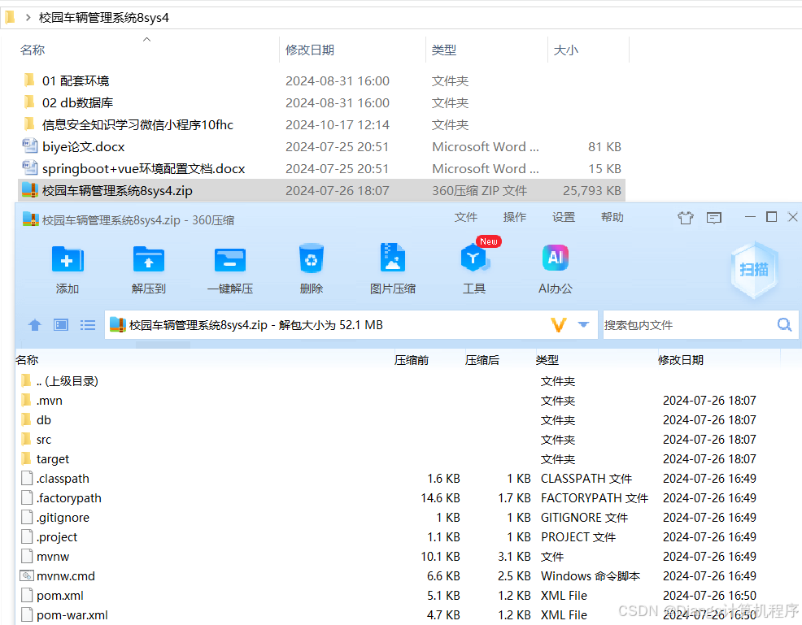Image resolution: width=802 pixels, height=625 pixels.
Task: Open the 文件 (File) menu
Action: point(465,217)
